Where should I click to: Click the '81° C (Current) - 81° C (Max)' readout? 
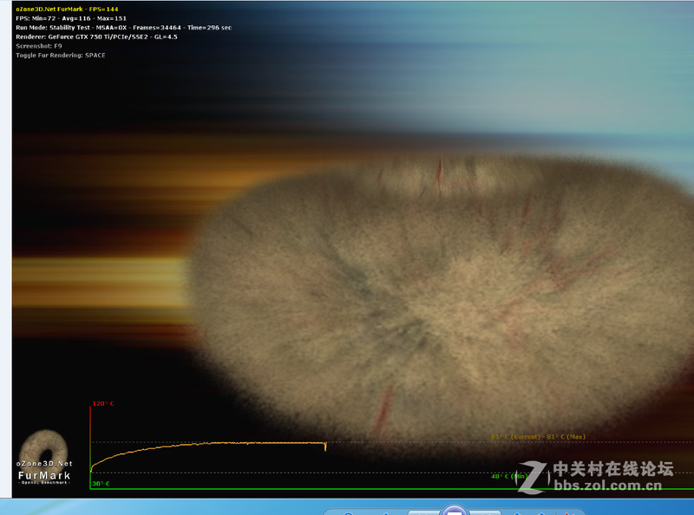[538, 437]
